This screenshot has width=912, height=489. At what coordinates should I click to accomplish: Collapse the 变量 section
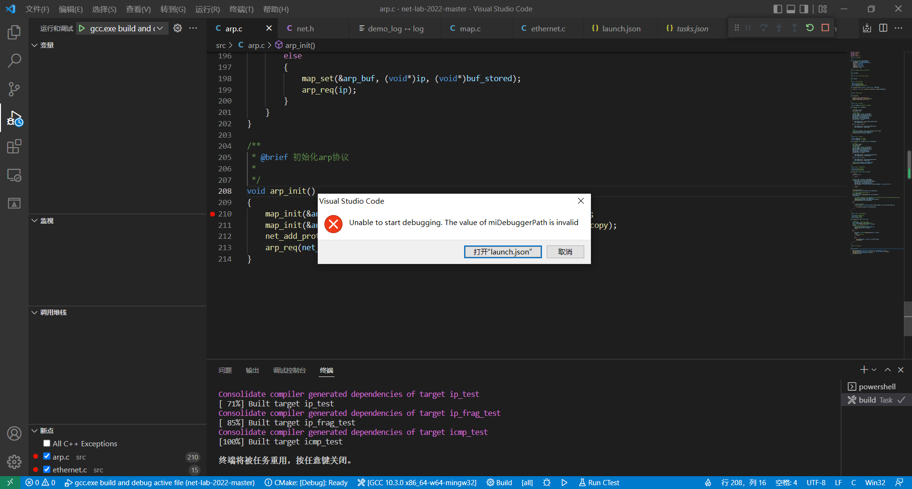click(x=117, y=45)
